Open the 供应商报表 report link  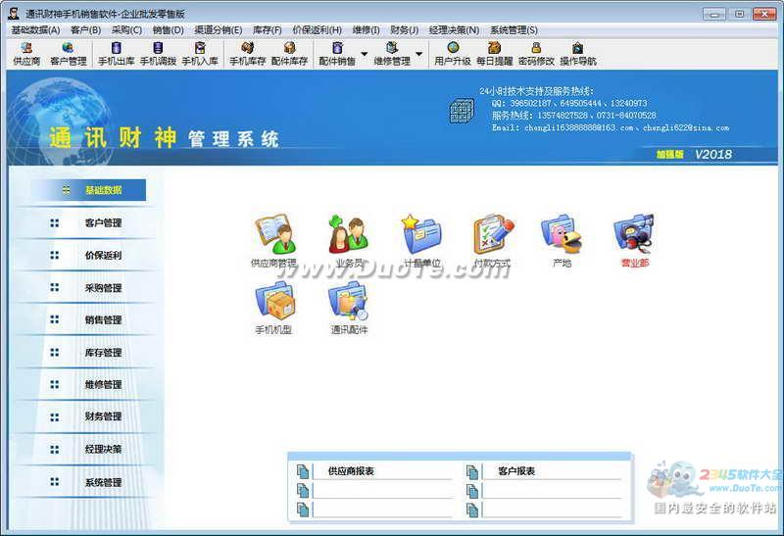351,471
